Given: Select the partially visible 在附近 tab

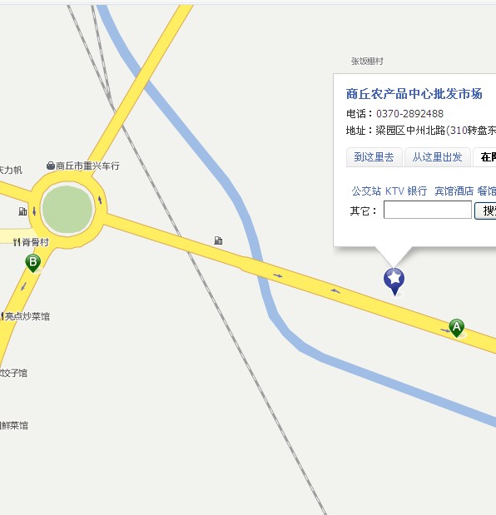Looking at the screenshot, I should [x=486, y=157].
